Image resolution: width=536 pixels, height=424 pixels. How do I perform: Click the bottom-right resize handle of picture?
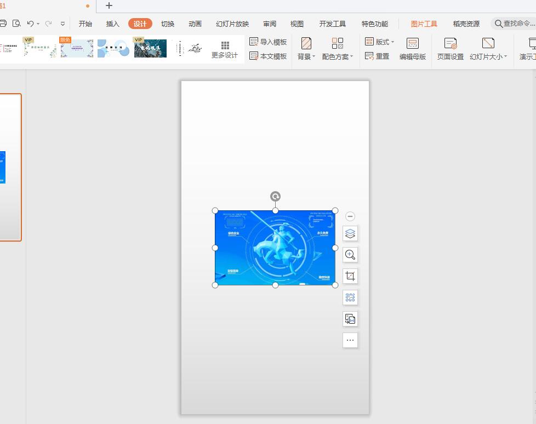pyautogui.click(x=335, y=285)
